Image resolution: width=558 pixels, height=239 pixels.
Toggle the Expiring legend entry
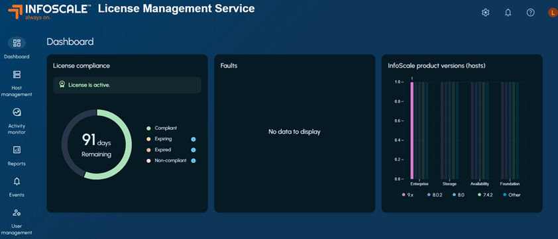[x=159, y=139]
